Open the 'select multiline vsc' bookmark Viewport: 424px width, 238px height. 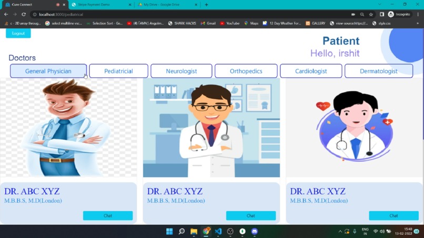coord(64,23)
